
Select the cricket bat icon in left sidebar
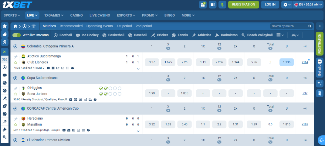(5, 98)
